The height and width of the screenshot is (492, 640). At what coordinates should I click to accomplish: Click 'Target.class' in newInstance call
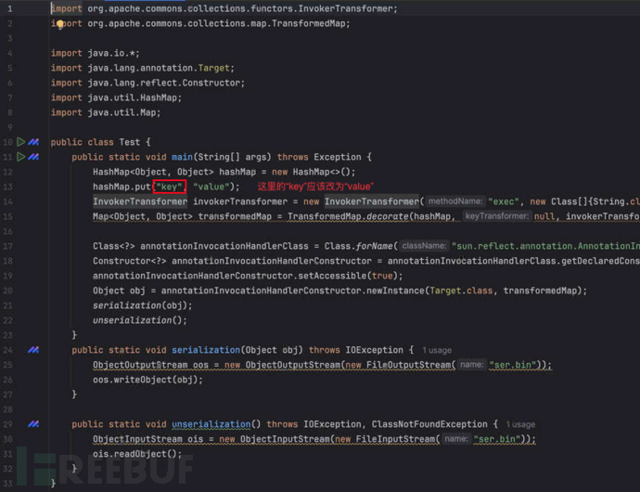461,291
